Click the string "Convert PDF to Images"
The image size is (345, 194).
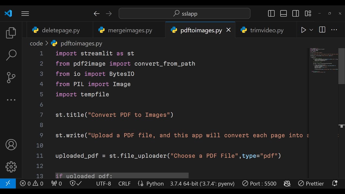click(129, 115)
